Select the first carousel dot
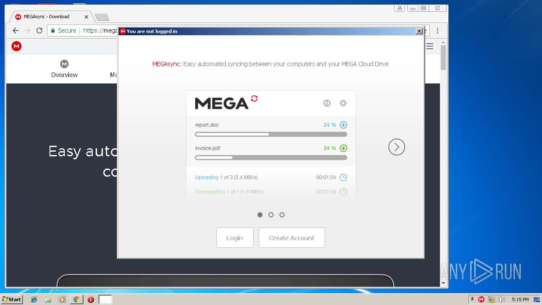 pyautogui.click(x=260, y=215)
